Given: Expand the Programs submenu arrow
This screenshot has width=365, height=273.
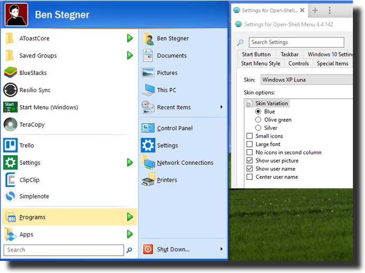Looking at the screenshot, I should pyautogui.click(x=130, y=217).
